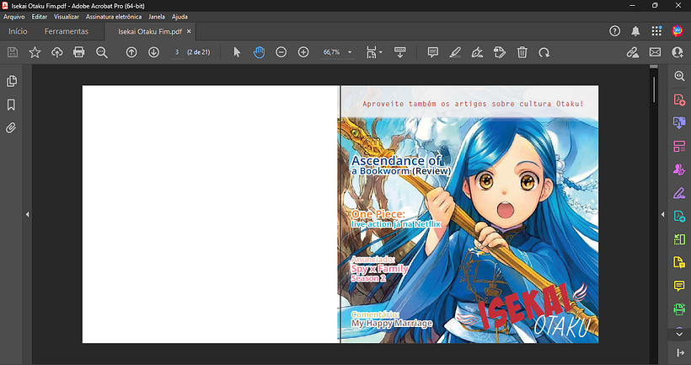Click the Save file icon
Screen dimensions: 691x365
[x=13, y=52]
